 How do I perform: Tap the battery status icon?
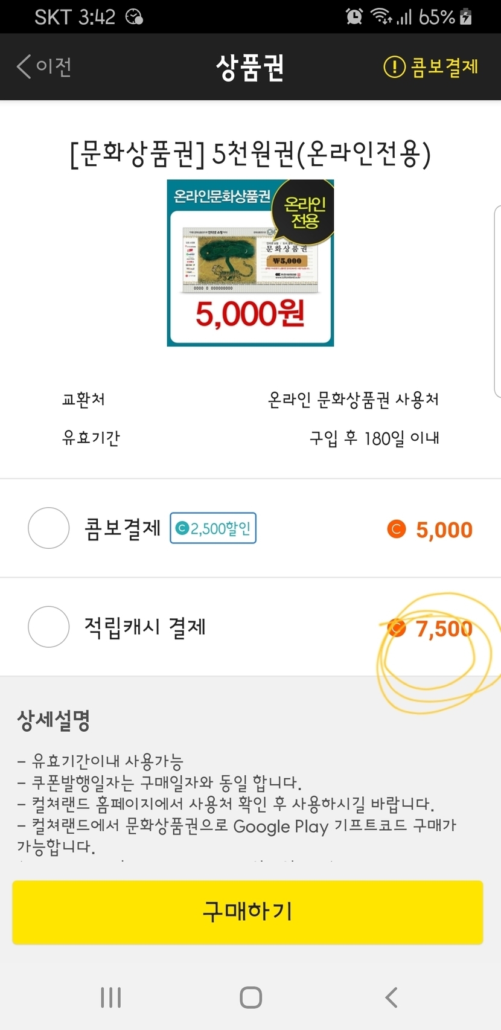pyautogui.click(x=465, y=17)
